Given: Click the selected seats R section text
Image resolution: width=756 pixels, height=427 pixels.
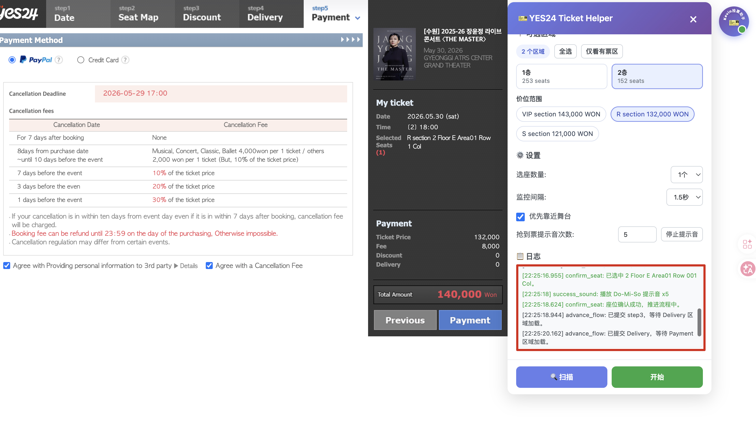Looking at the screenshot, I should (449, 142).
